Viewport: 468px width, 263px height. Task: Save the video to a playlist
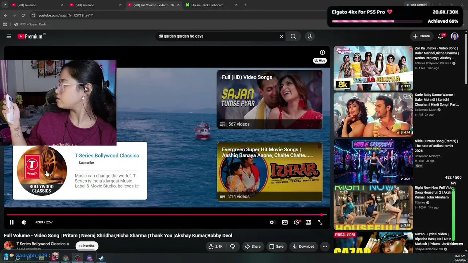(x=276, y=247)
